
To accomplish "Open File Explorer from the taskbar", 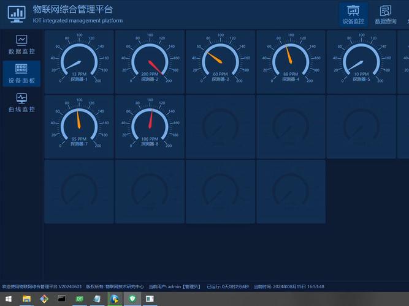I will [26, 299].
